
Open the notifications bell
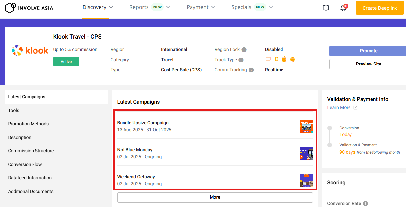coord(344,8)
